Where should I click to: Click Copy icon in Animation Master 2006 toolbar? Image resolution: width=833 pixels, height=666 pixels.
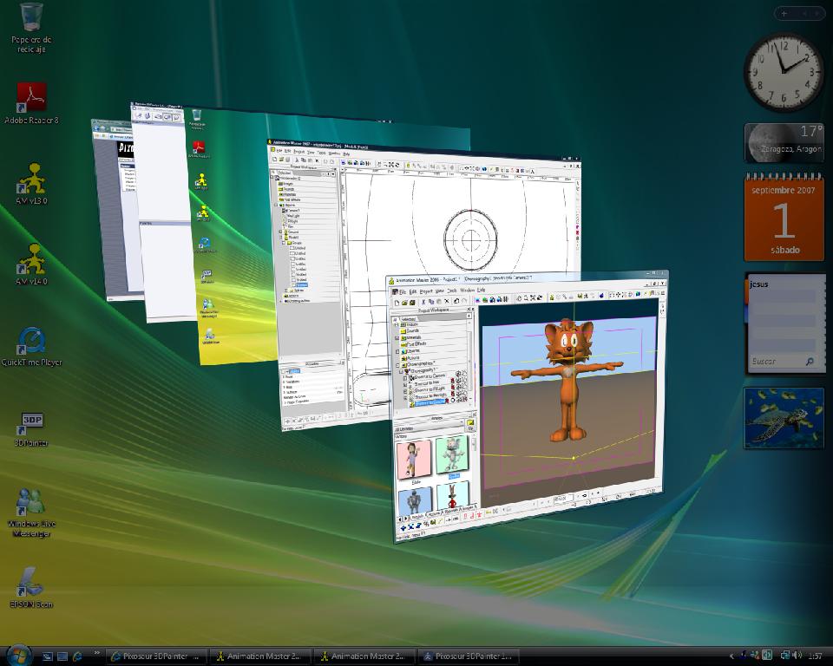tap(431, 302)
